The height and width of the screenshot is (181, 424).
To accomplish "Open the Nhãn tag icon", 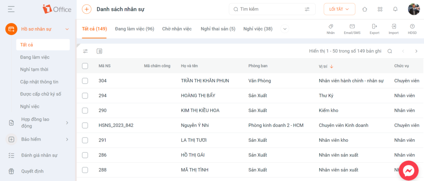I will (x=330, y=29).
